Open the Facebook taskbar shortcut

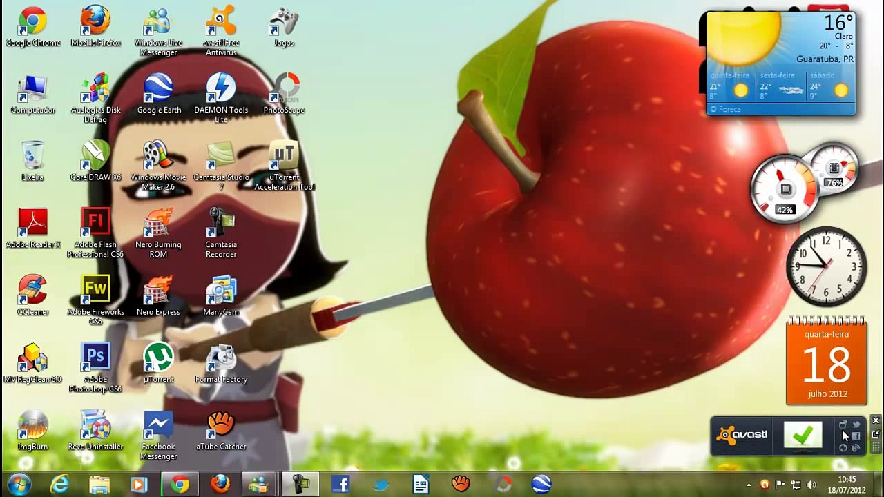click(340, 485)
